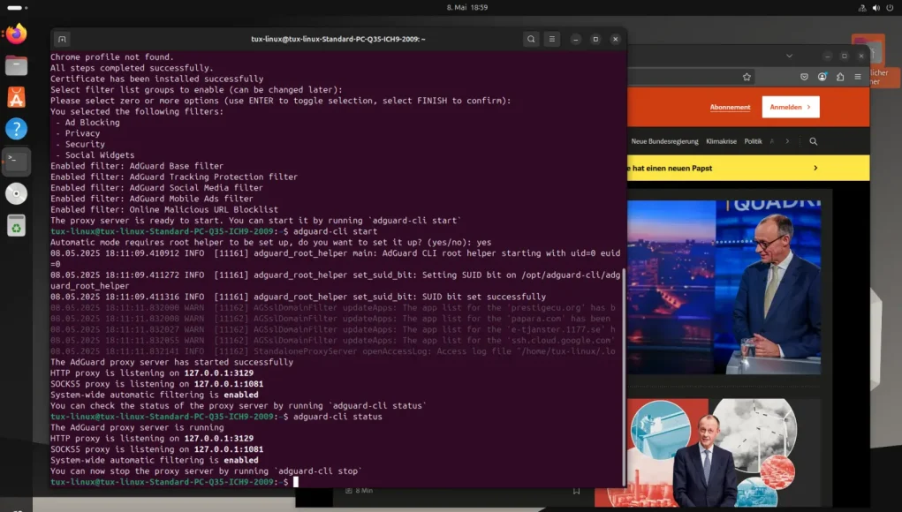Open the Abonnement link
This screenshot has width=902, height=512.
point(730,107)
